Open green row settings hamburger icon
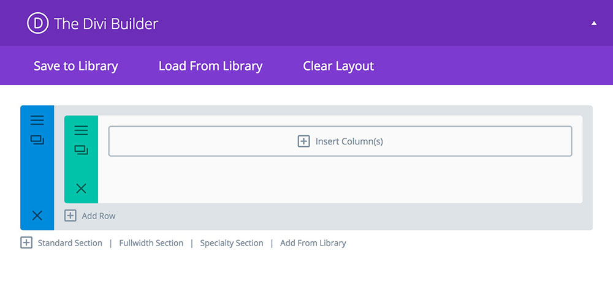This screenshot has height=281, width=613. (x=81, y=130)
